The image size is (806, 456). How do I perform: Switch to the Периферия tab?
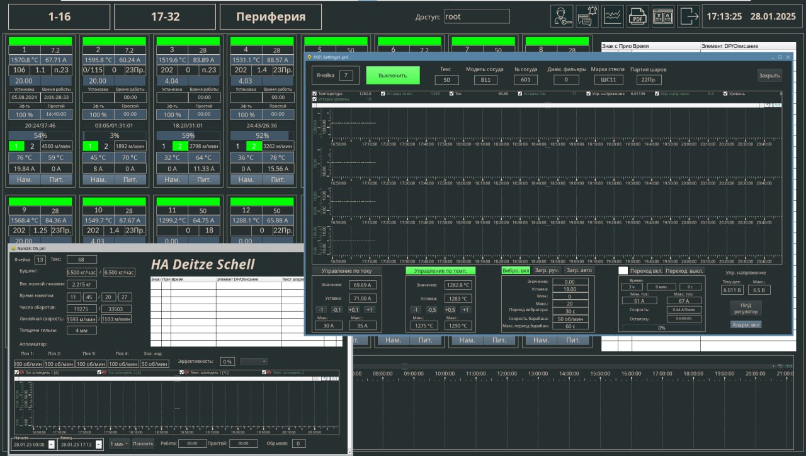click(271, 17)
